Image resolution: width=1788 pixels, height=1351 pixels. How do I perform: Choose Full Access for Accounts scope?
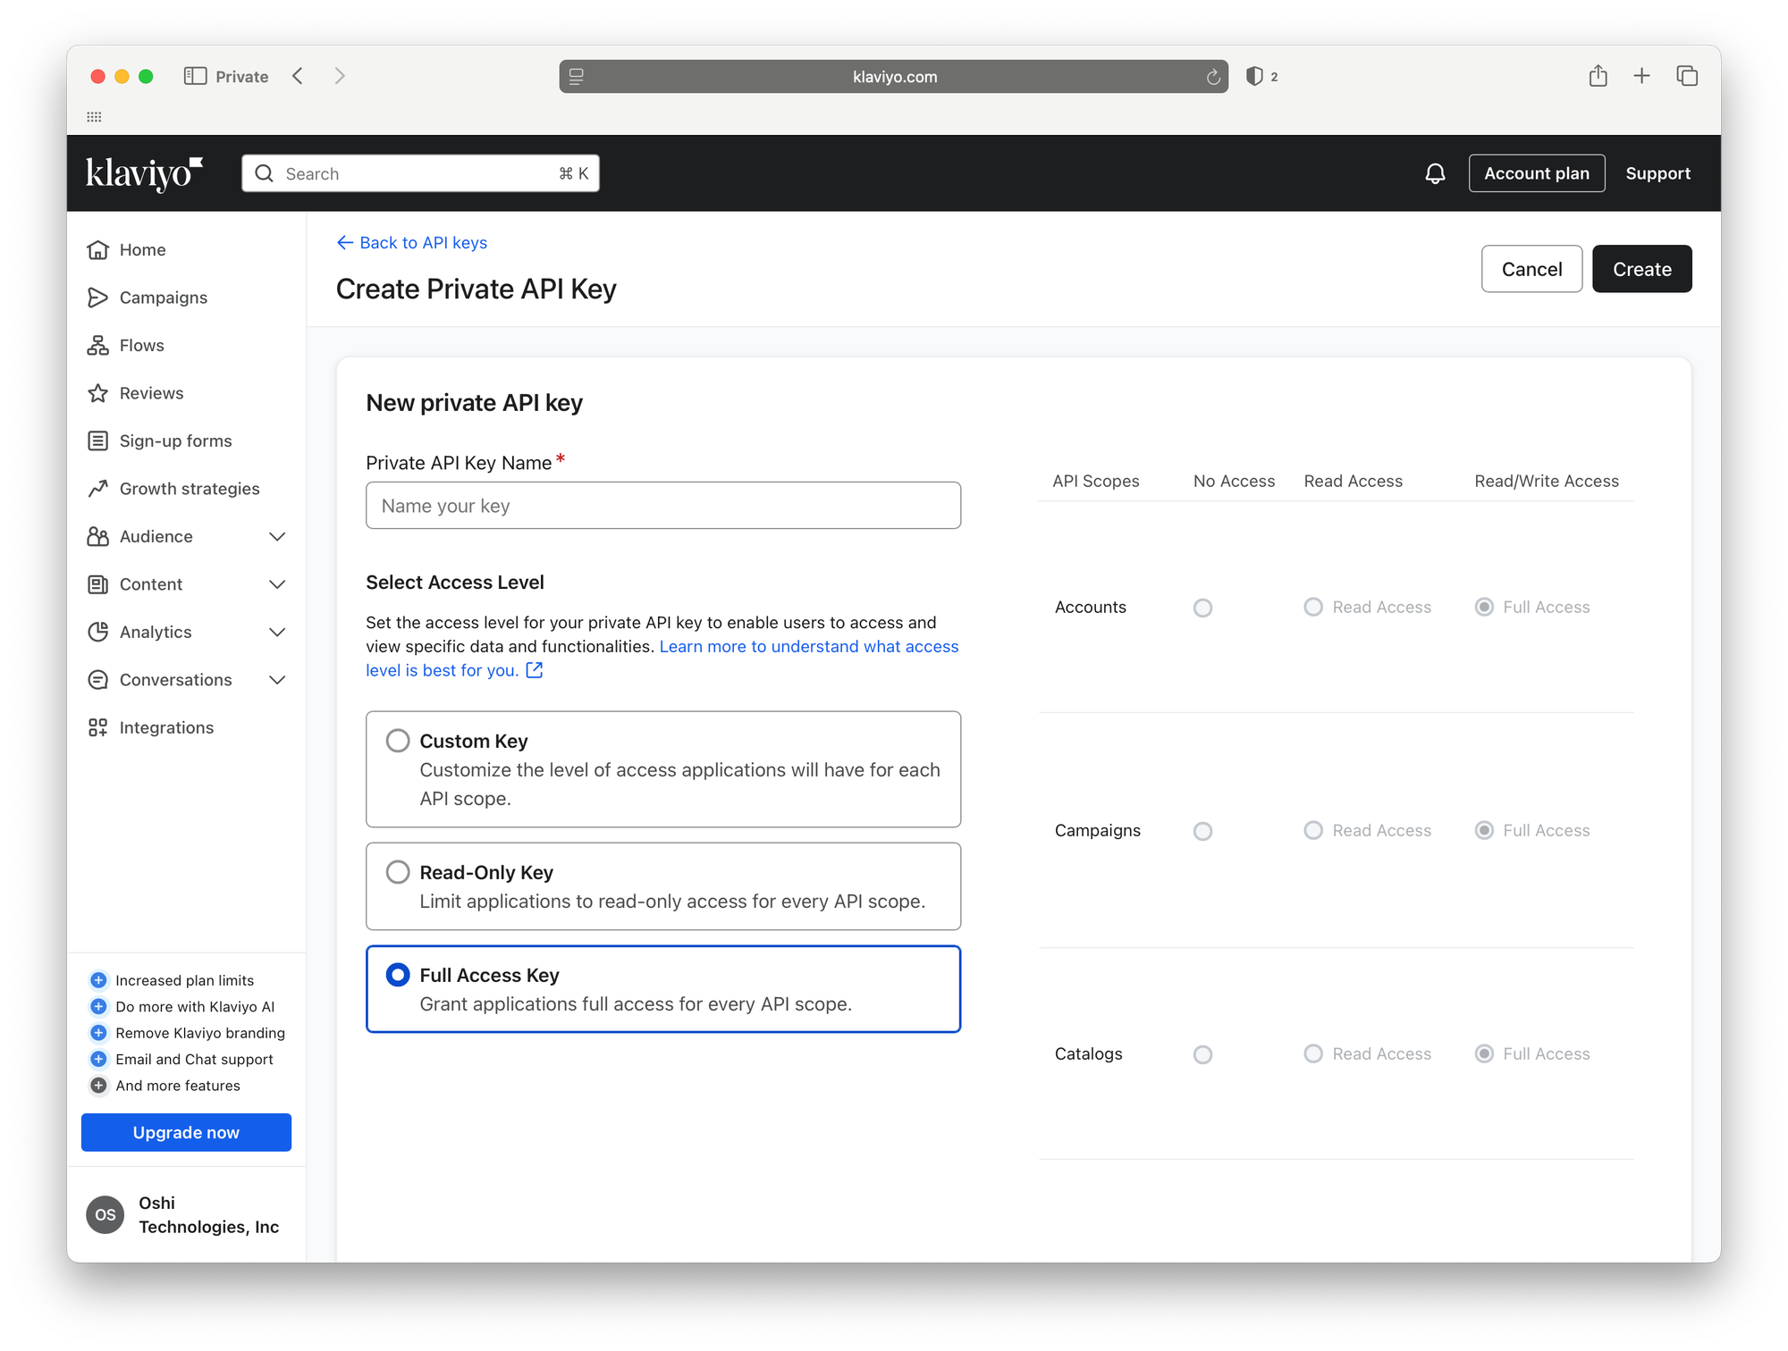1484,607
